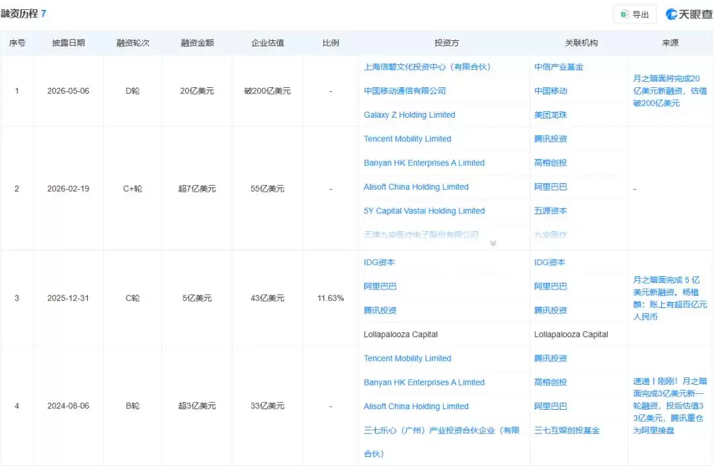Image resolution: width=714 pixels, height=466 pixels.
Task: Open 阿里巴巴 investor in the C轮 row
Action: pyautogui.click(x=379, y=287)
